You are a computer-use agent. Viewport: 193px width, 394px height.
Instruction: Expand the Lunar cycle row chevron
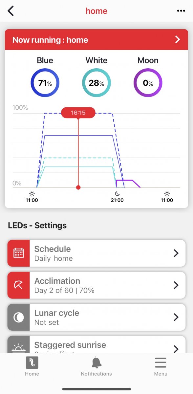(x=176, y=317)
